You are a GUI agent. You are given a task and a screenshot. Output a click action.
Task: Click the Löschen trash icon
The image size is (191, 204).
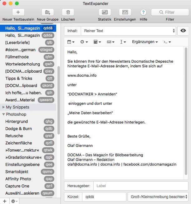pos(68,12)
